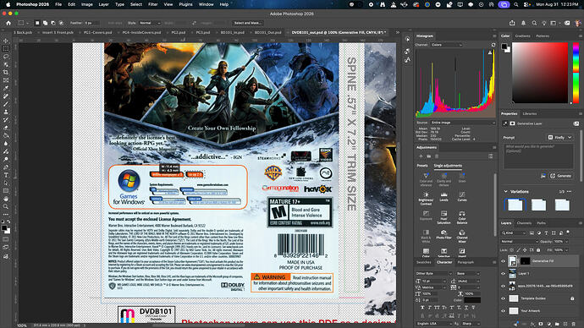
Task: Open Variations more options (three dots)
Action: coord(569,192)
